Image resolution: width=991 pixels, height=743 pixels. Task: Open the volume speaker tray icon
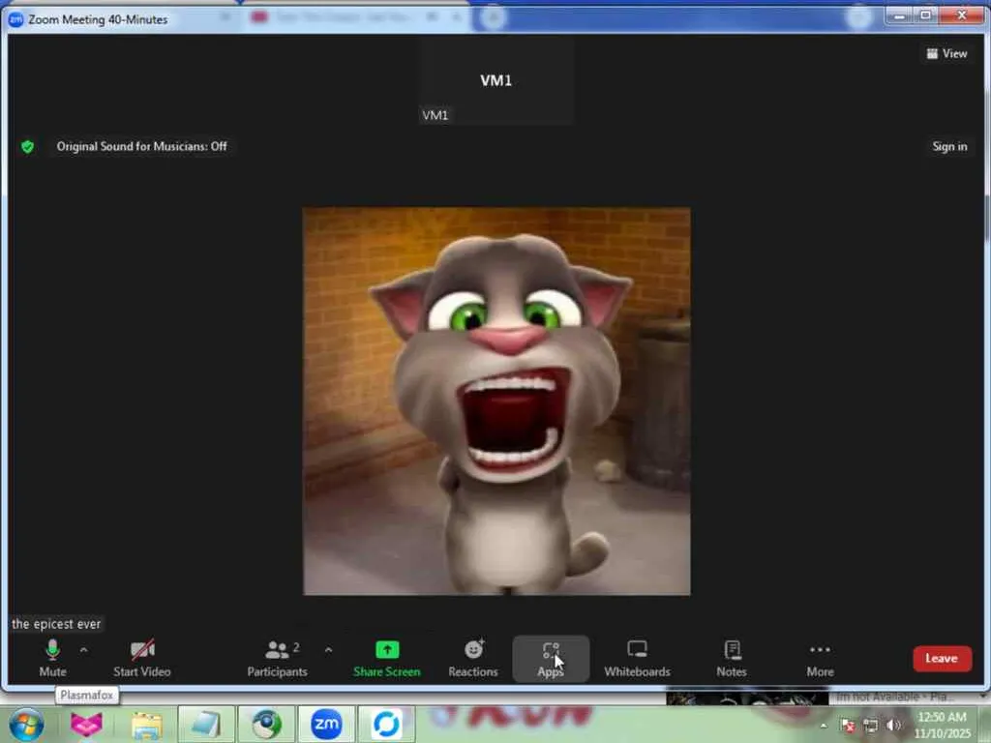click(893, 726)
